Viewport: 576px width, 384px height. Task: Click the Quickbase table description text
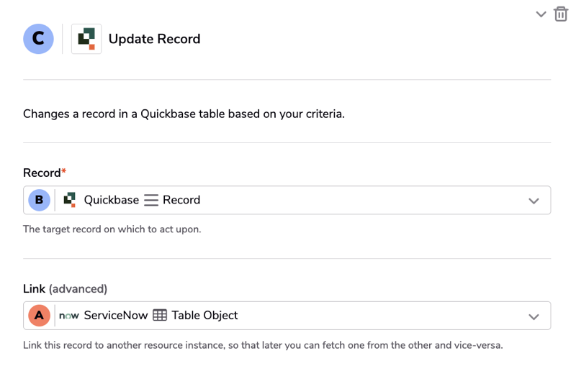[x=184, y=114]
